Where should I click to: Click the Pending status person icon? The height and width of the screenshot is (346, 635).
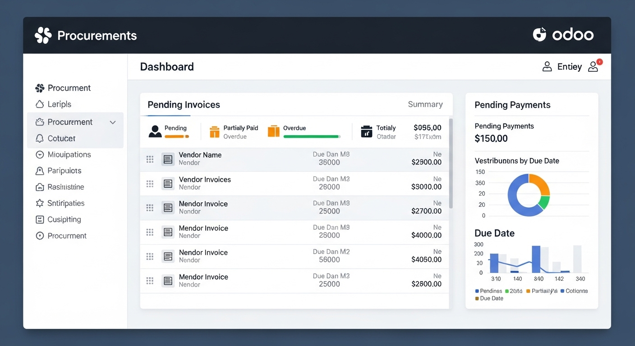pos(155,132)
